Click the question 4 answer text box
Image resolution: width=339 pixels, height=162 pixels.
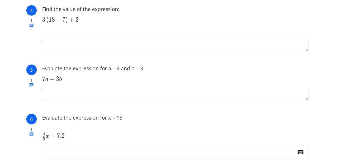point(175,46)
